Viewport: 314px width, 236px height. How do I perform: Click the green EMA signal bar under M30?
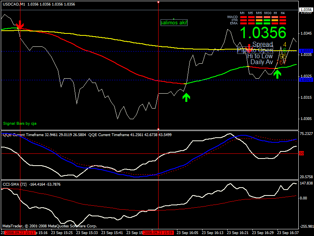click(268, 24)
